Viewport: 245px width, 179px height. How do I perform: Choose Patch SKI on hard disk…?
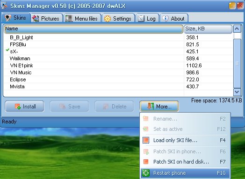pos(185,162)
